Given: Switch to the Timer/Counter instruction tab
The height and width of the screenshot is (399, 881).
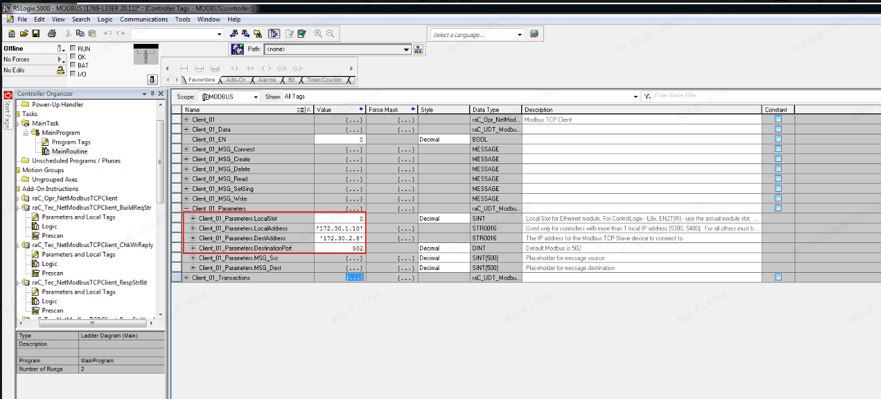Looking at the screenshot, I should click(324, 80).
